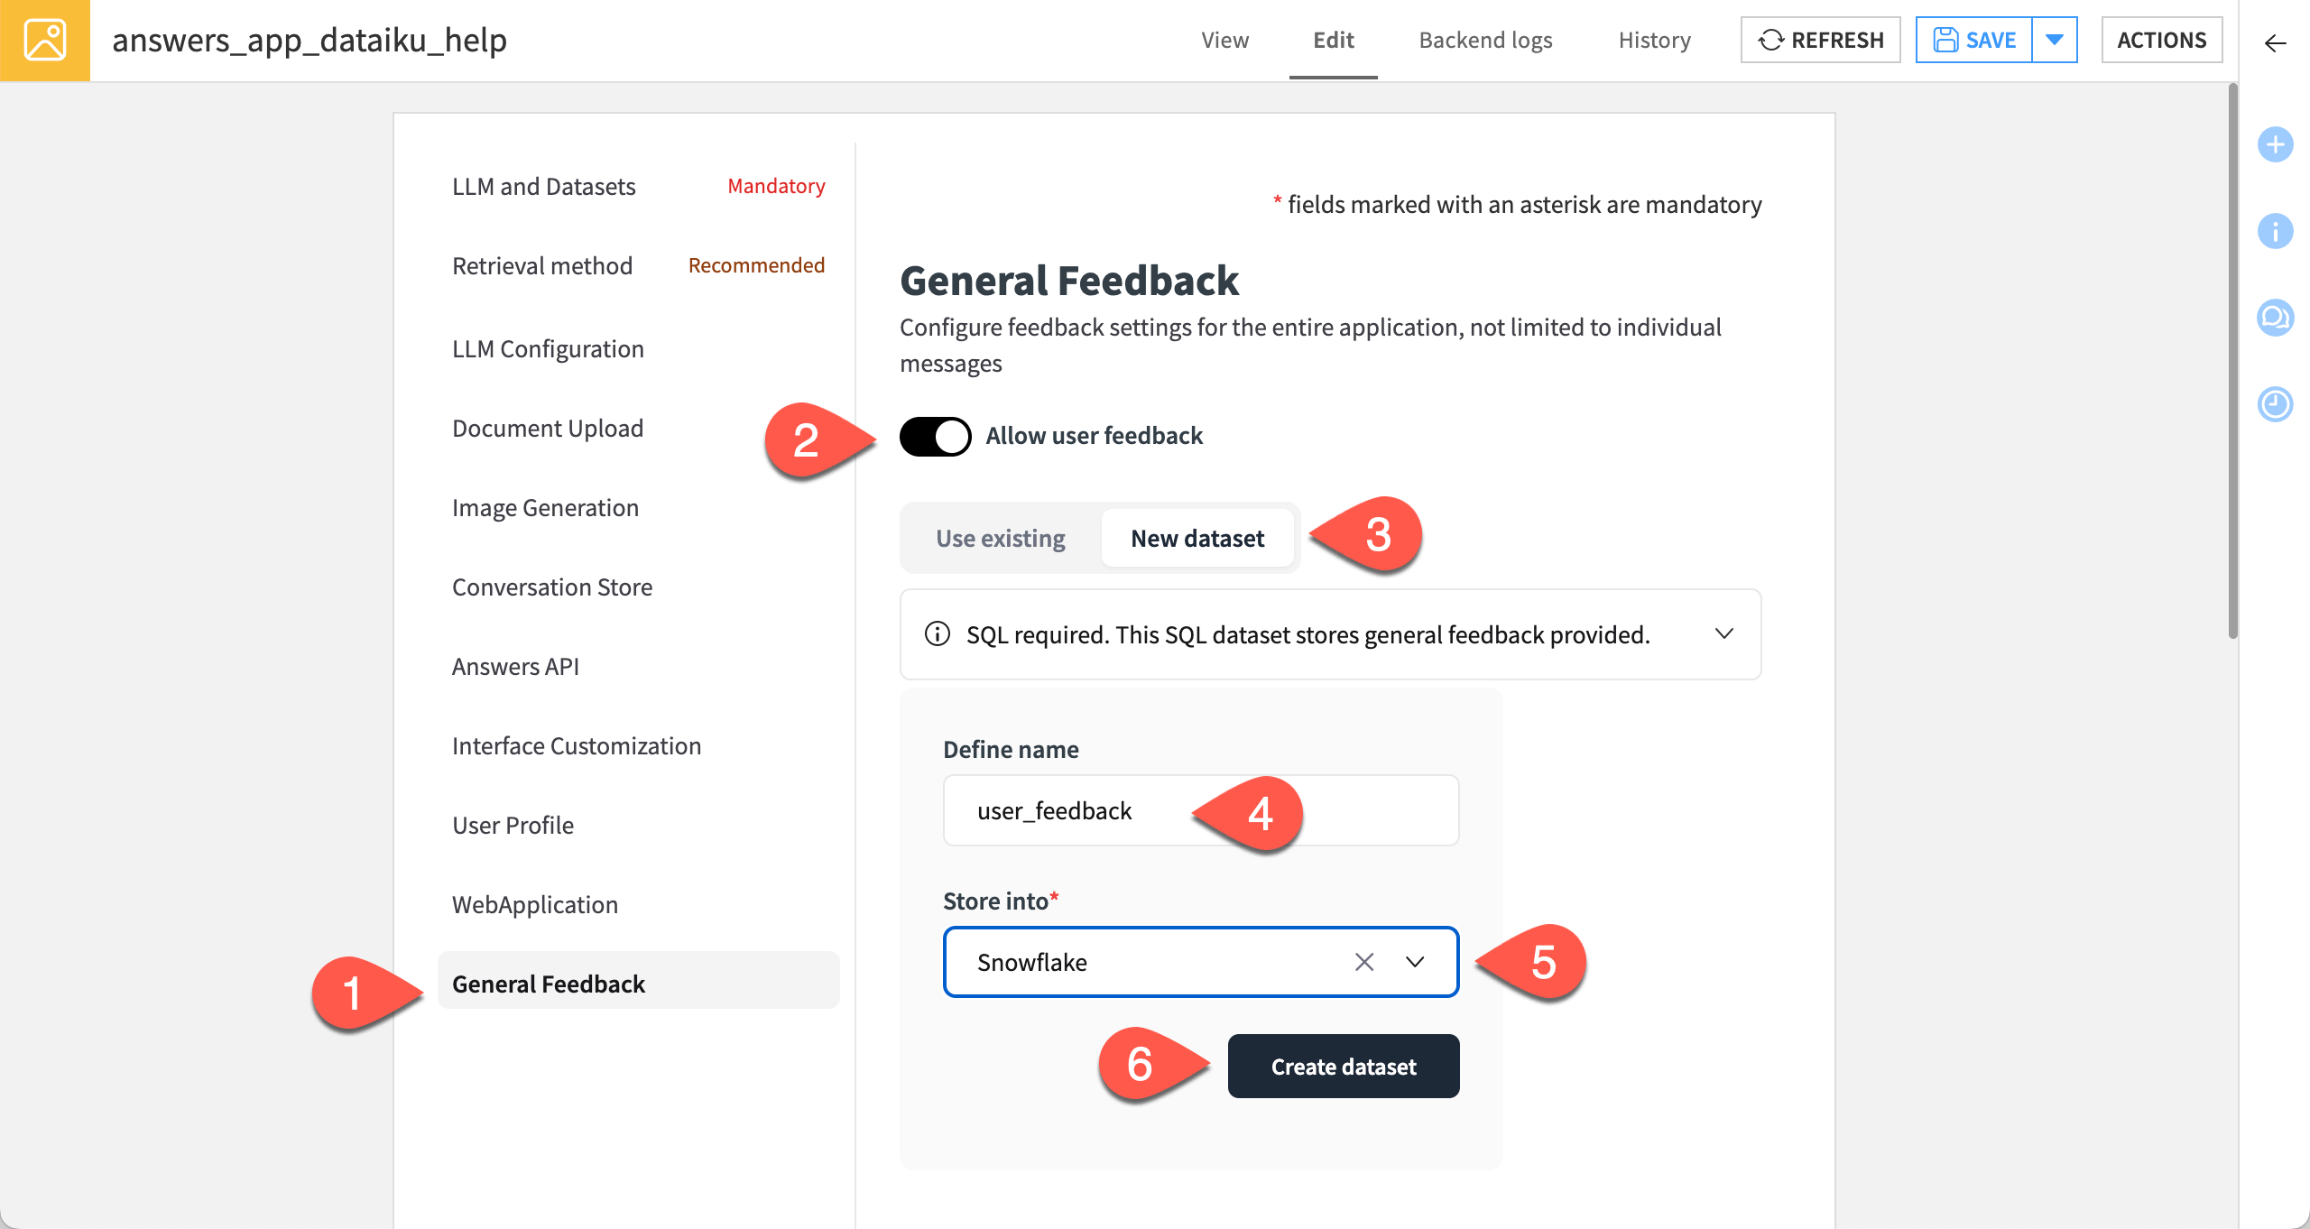Screen dimensions: 2310x1229
Task: Collapse the SQL required notice chevron
Action: pyautogui.click(x=1724, y=633)
